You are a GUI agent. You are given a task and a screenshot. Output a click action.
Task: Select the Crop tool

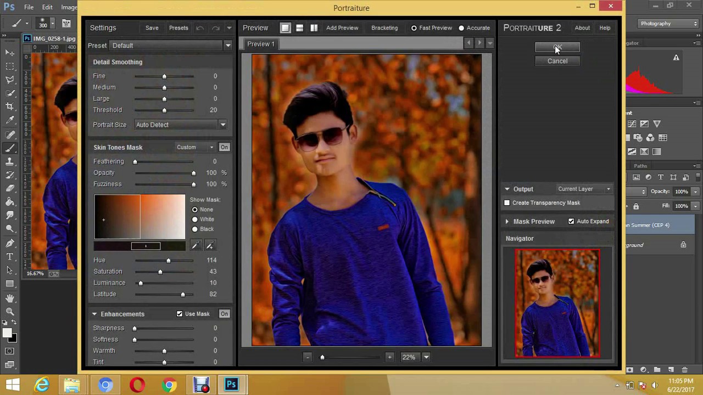pyautogui.click(x=10, y=106)
